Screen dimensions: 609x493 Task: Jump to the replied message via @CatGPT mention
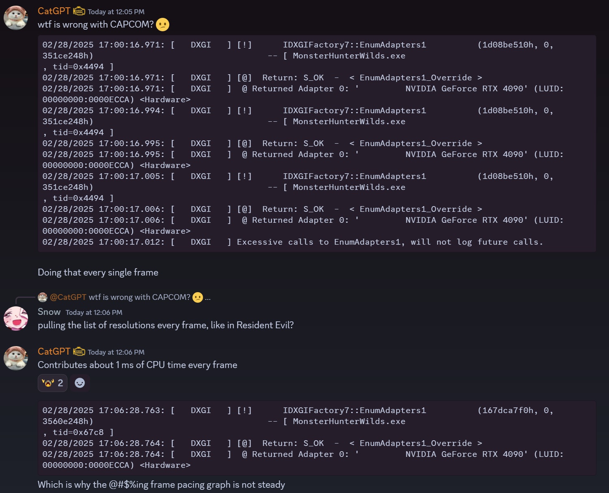68,297
